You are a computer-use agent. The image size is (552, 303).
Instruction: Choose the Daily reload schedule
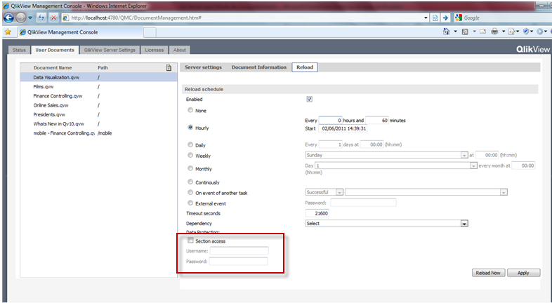190,144
